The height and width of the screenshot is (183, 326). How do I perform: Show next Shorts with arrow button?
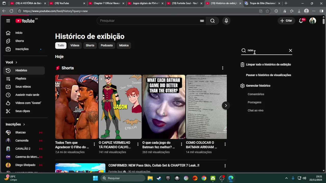pos(226,105)
